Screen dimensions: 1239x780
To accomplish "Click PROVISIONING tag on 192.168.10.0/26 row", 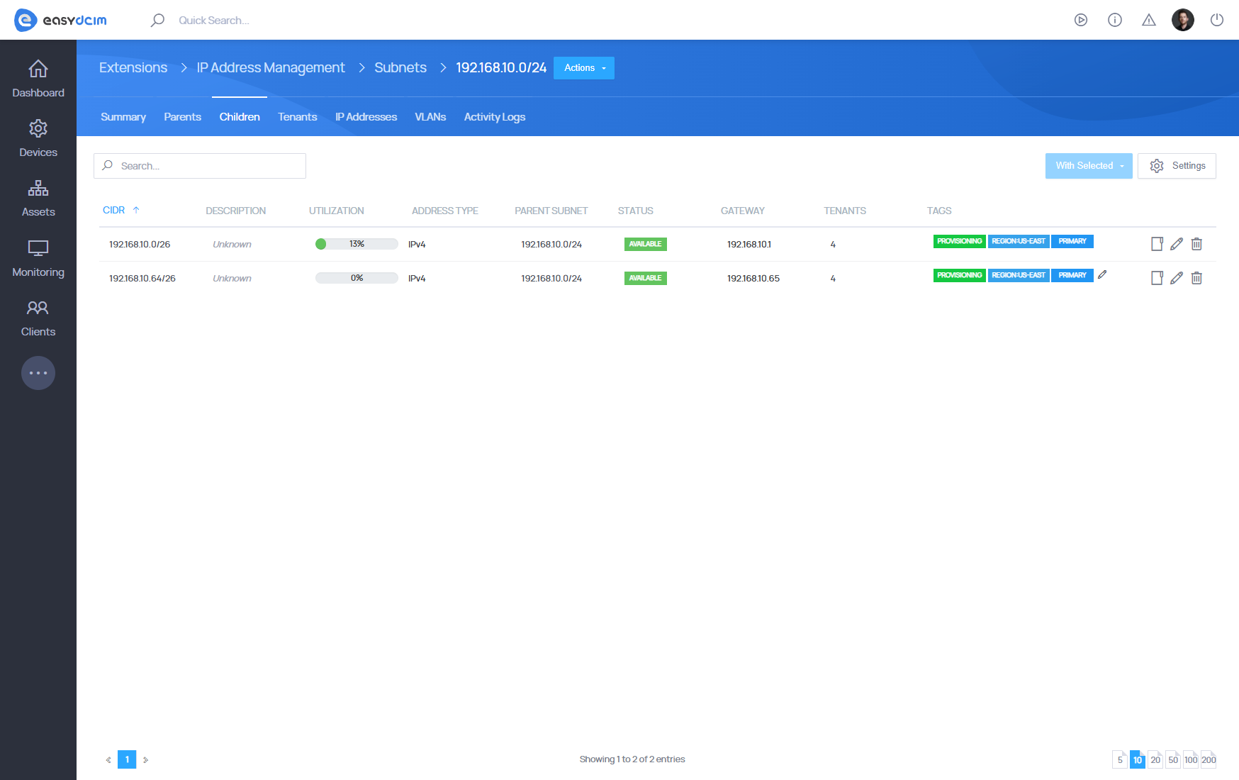I will click(959, 241).
